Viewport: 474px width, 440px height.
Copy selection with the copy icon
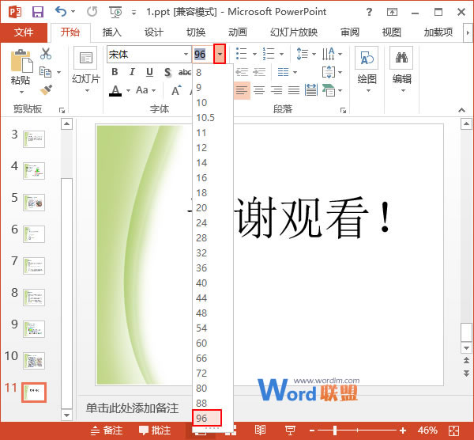(46, 72)
